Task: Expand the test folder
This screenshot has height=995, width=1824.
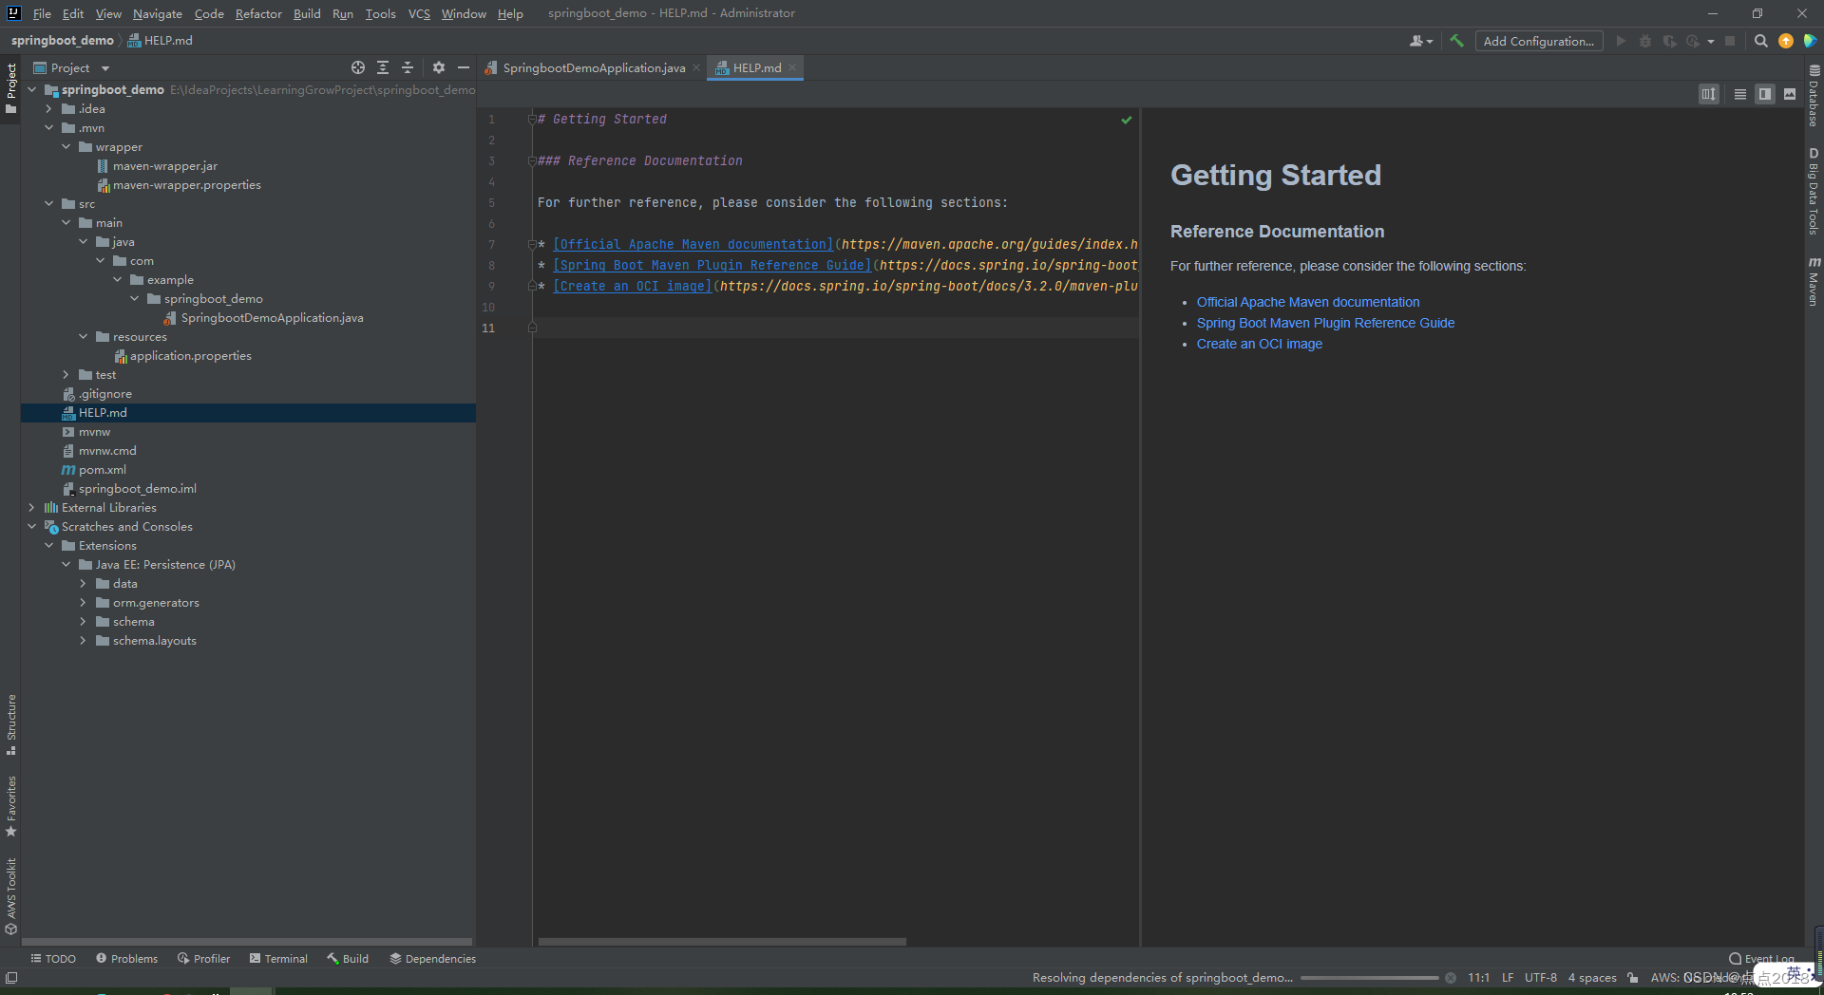Action: click(66, 375)
